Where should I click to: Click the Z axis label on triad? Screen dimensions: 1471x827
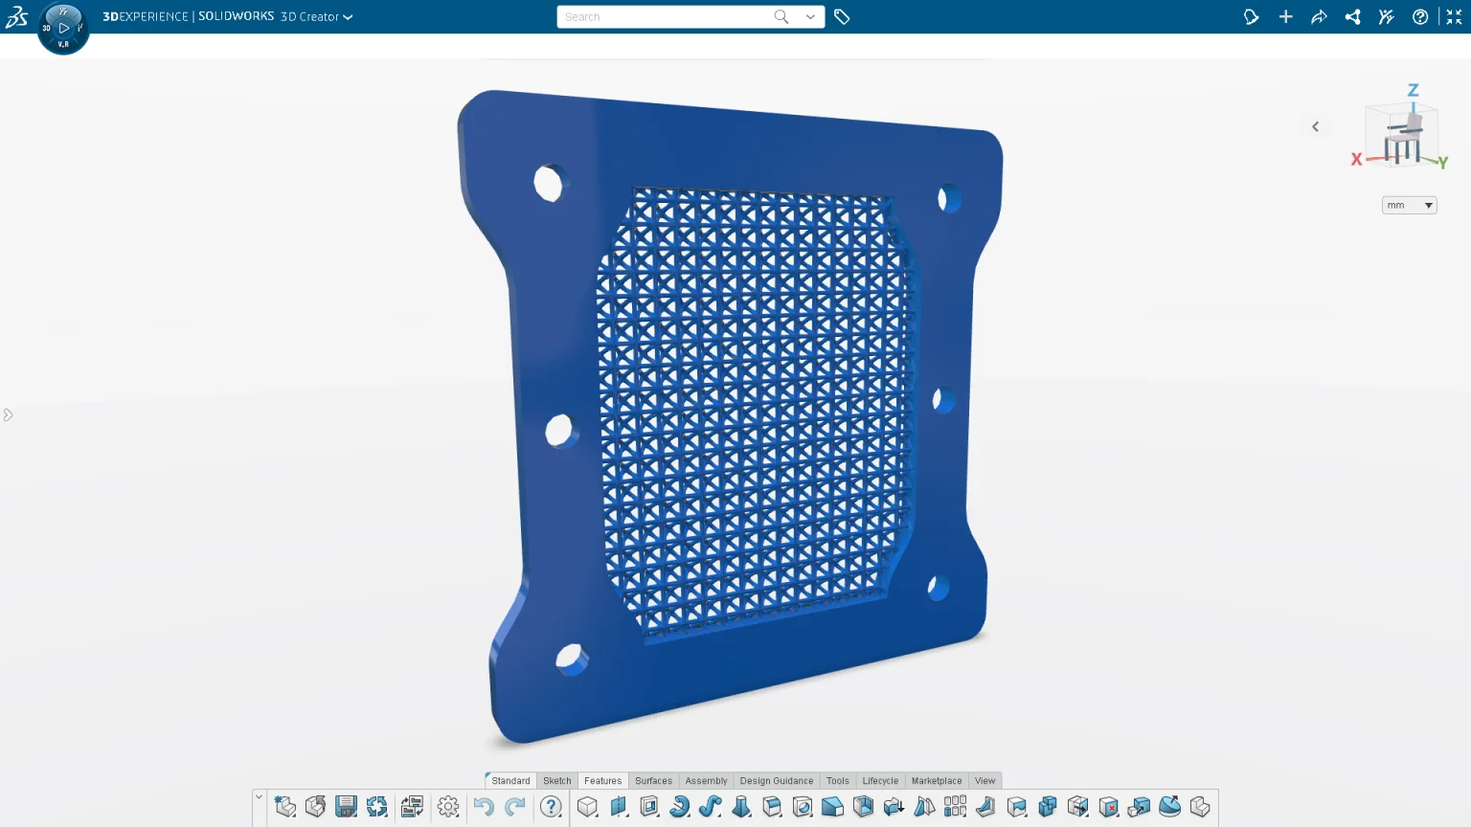[x=1413, y=90]
